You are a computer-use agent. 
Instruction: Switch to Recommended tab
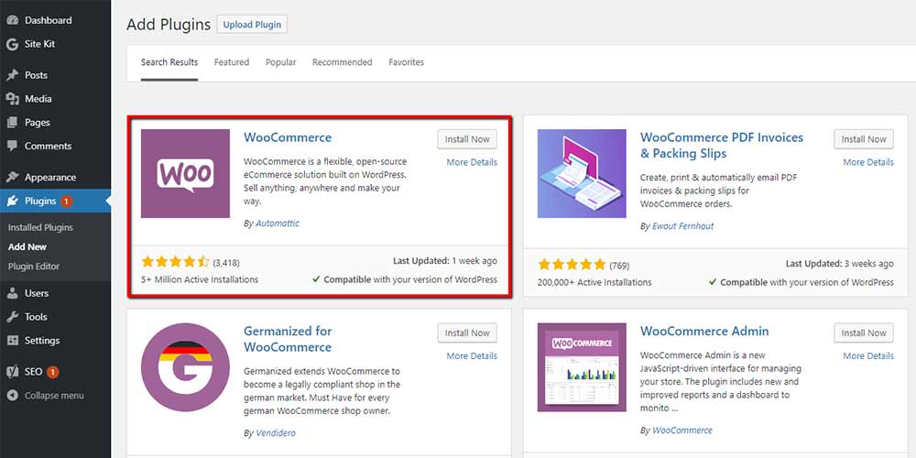pos(343,62)
